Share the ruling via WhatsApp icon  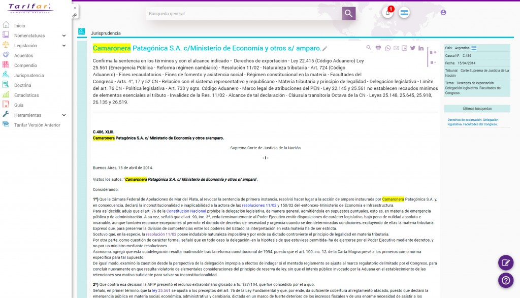coord(387,48)
